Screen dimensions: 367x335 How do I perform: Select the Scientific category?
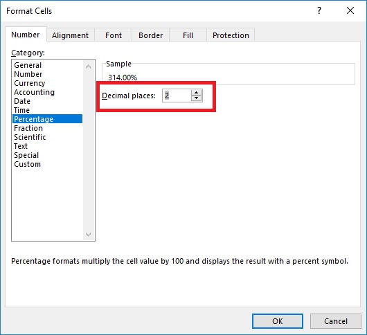click(30, 137)
